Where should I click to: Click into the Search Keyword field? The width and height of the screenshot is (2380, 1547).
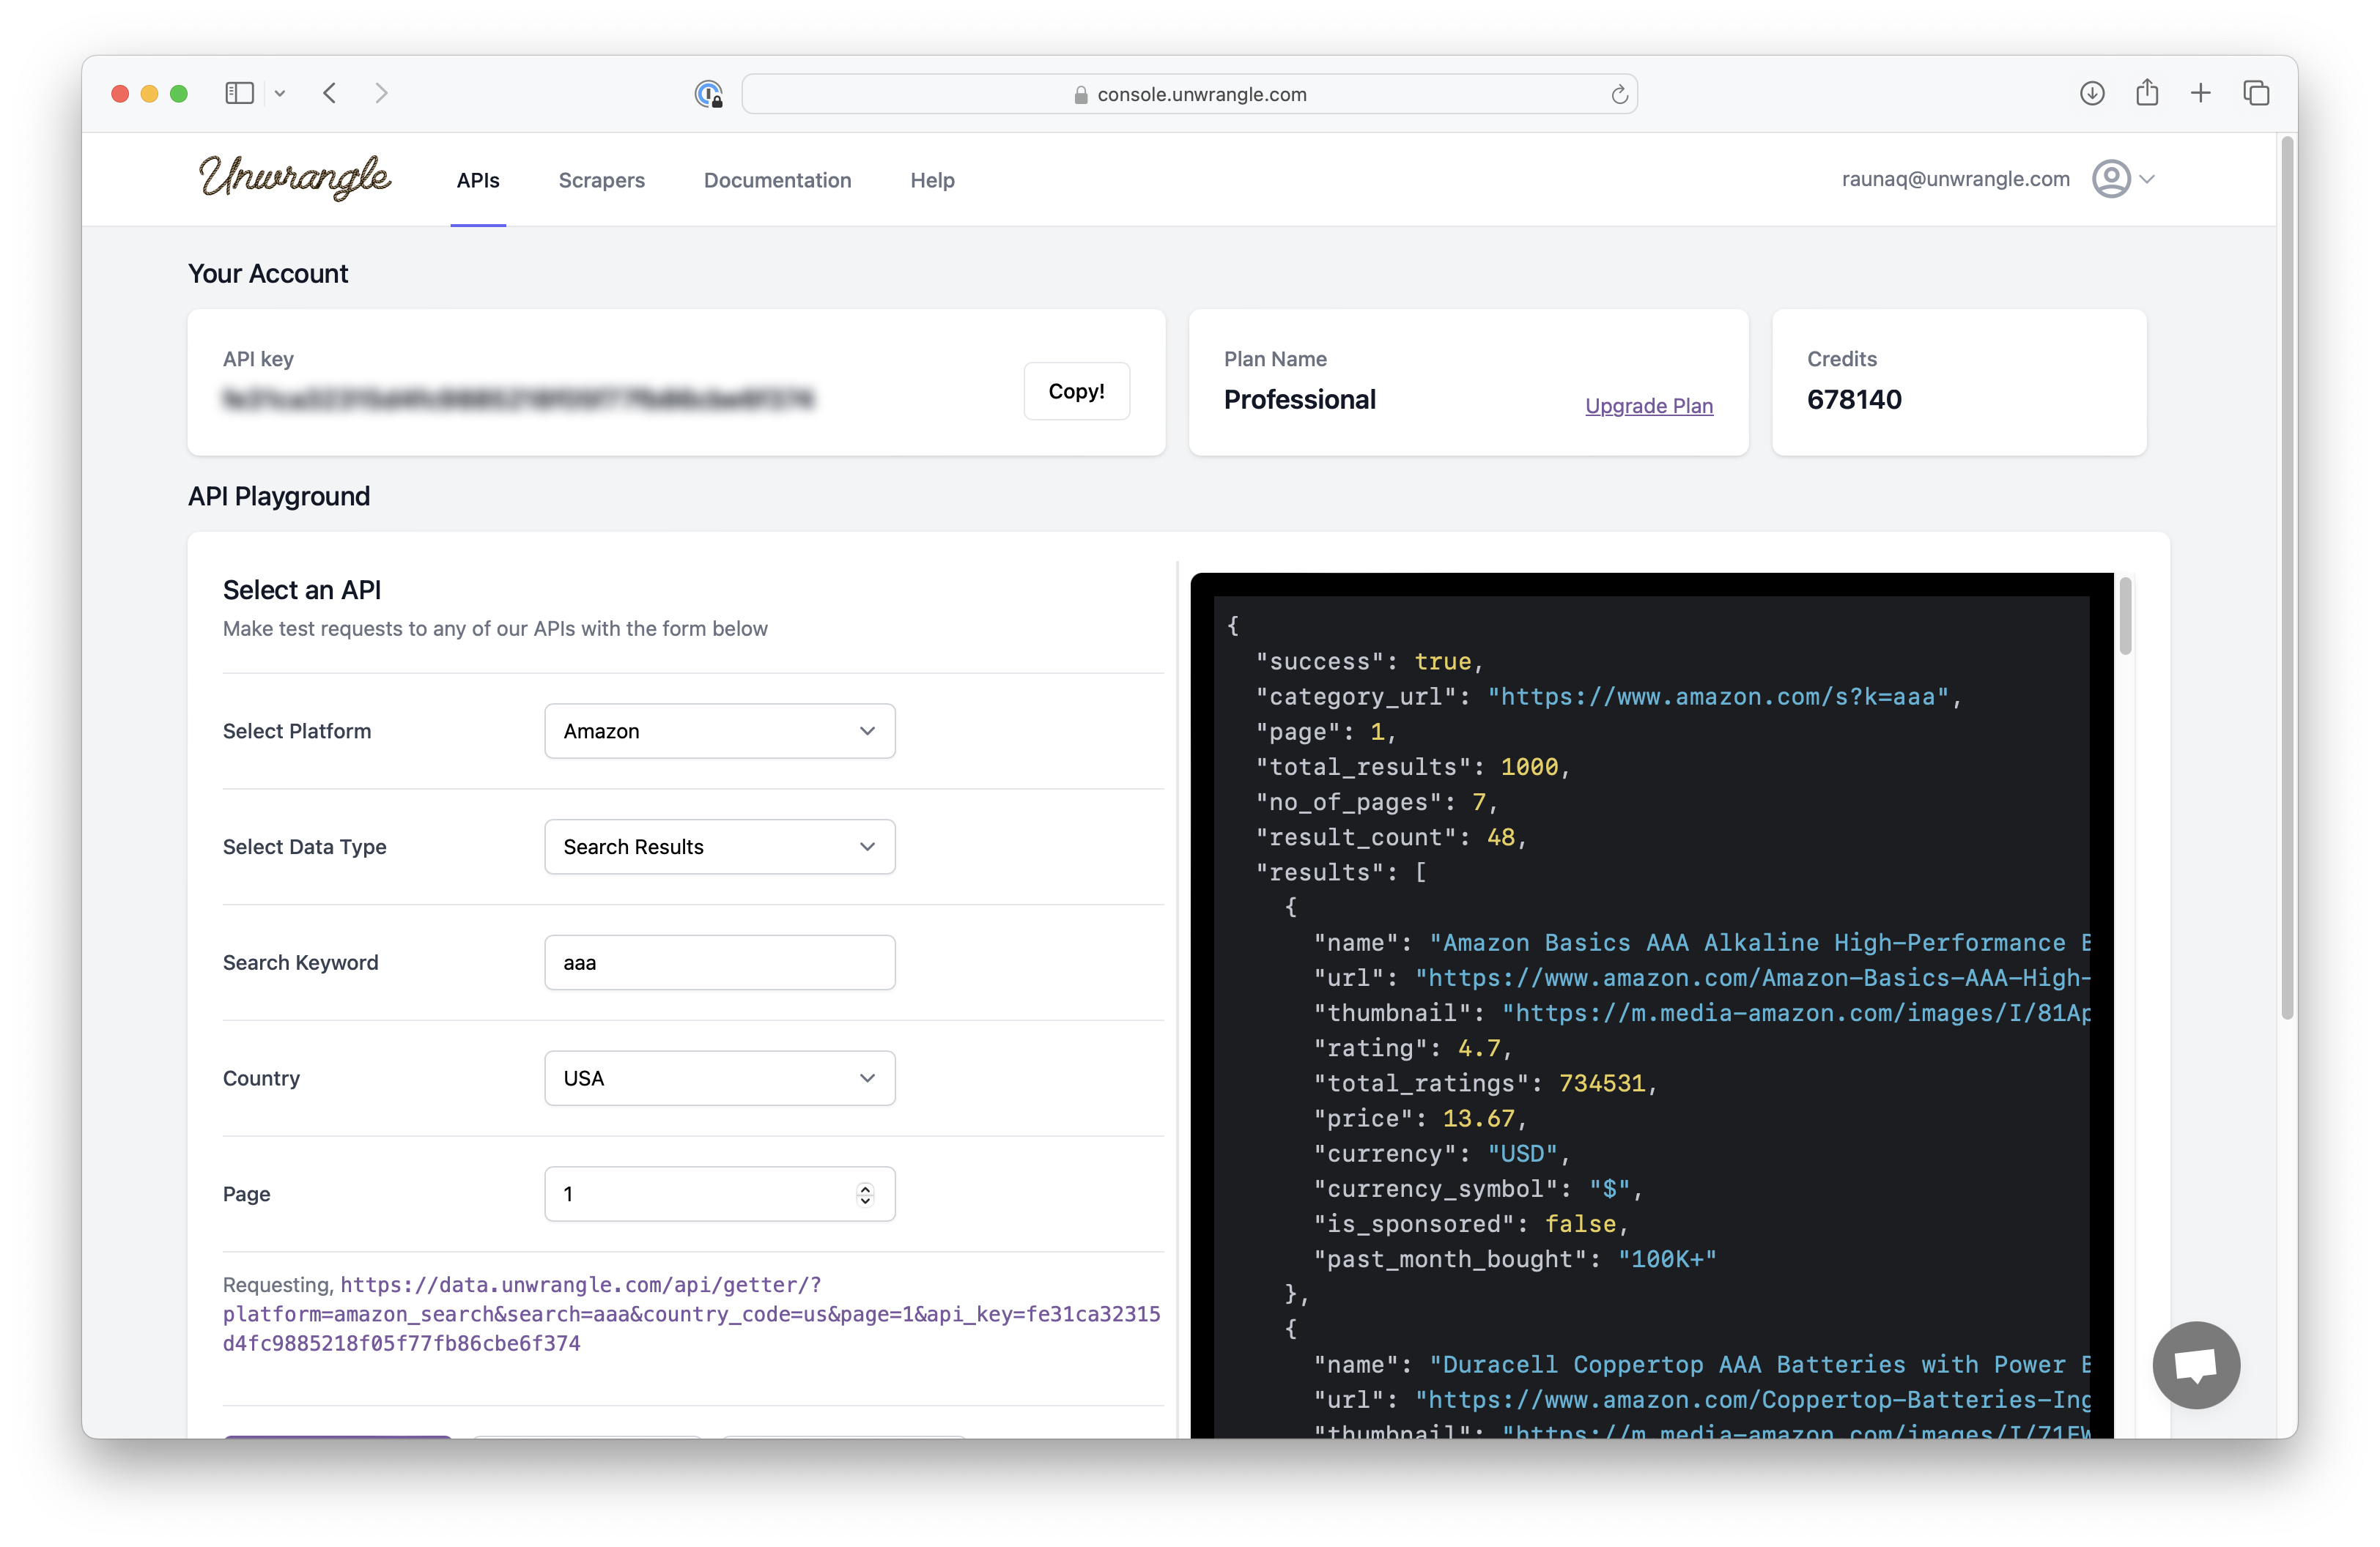point(719,962)
